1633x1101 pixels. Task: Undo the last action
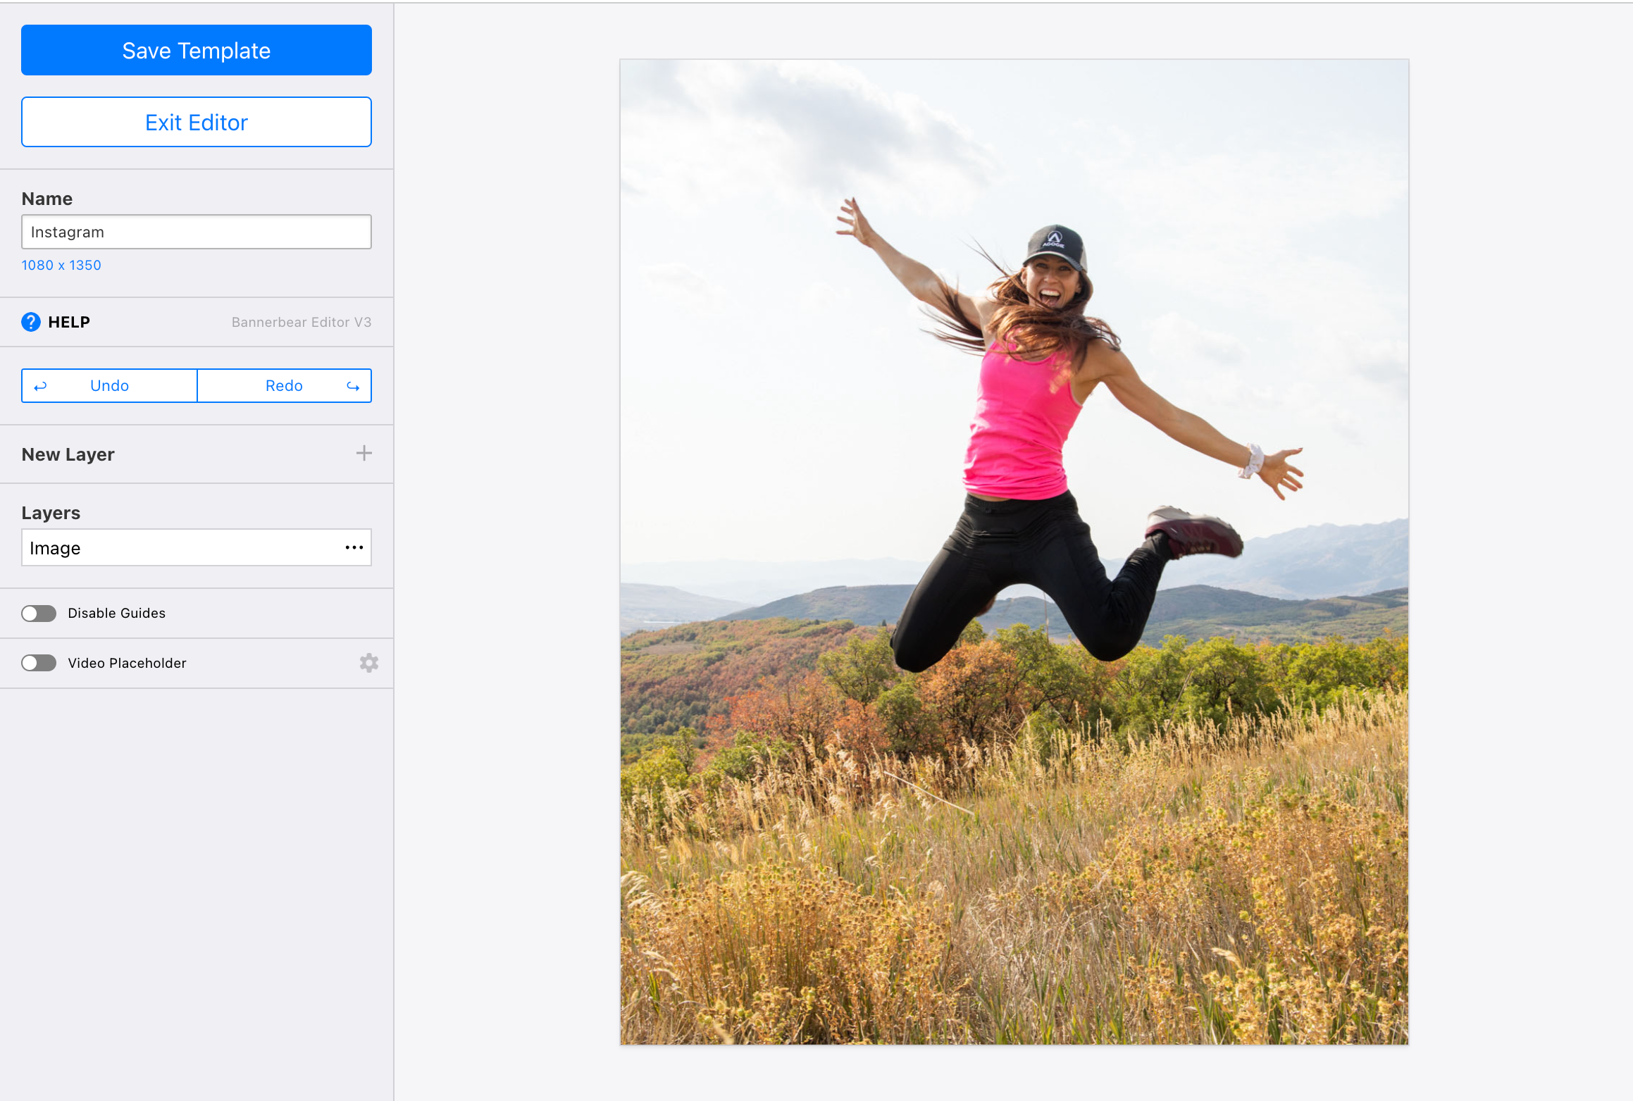109,385
